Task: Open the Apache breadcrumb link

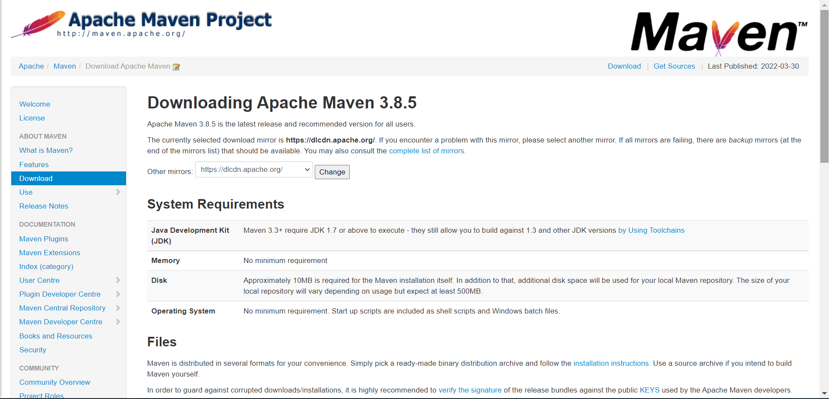Action: [x=31, y=66]
